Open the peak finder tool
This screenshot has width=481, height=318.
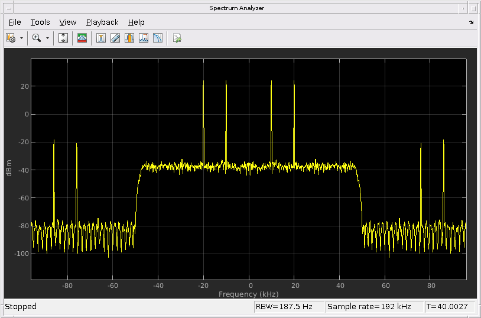click(143, 38)
